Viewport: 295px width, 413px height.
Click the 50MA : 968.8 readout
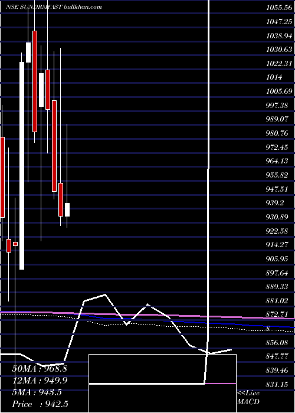40,369
